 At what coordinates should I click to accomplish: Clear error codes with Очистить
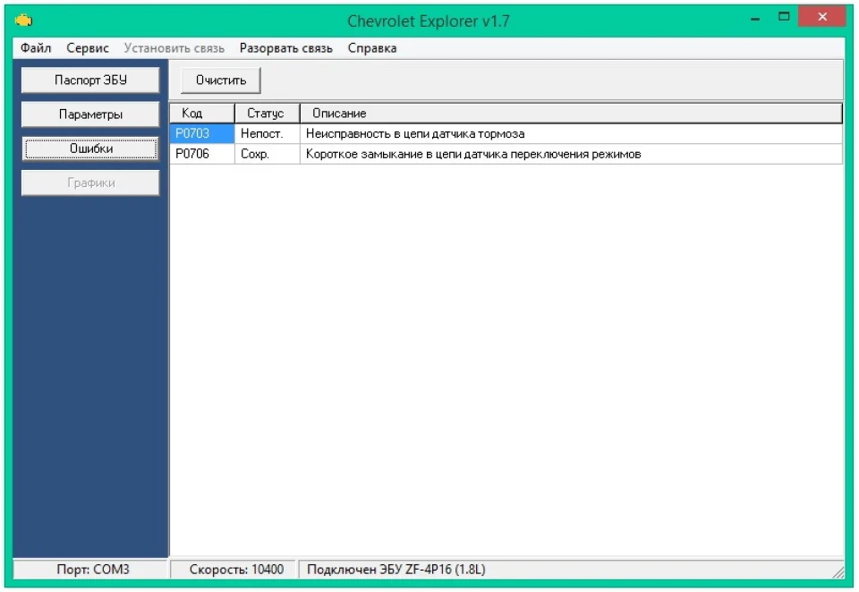(x=221, y=80)
